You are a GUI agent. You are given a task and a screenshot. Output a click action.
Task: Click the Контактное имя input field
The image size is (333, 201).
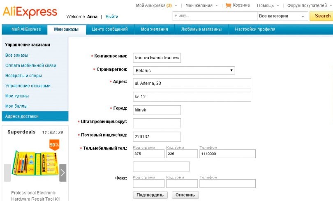pos(157,58)
